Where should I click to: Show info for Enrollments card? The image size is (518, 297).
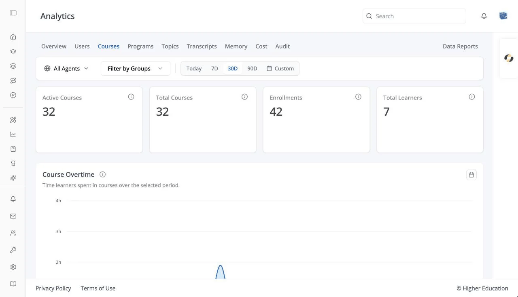[358, 97]
